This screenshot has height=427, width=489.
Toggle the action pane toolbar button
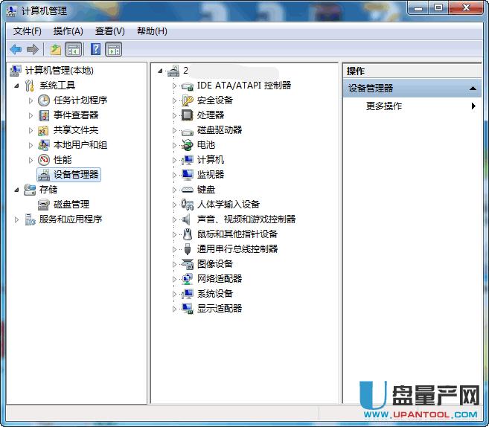[113, 49]
